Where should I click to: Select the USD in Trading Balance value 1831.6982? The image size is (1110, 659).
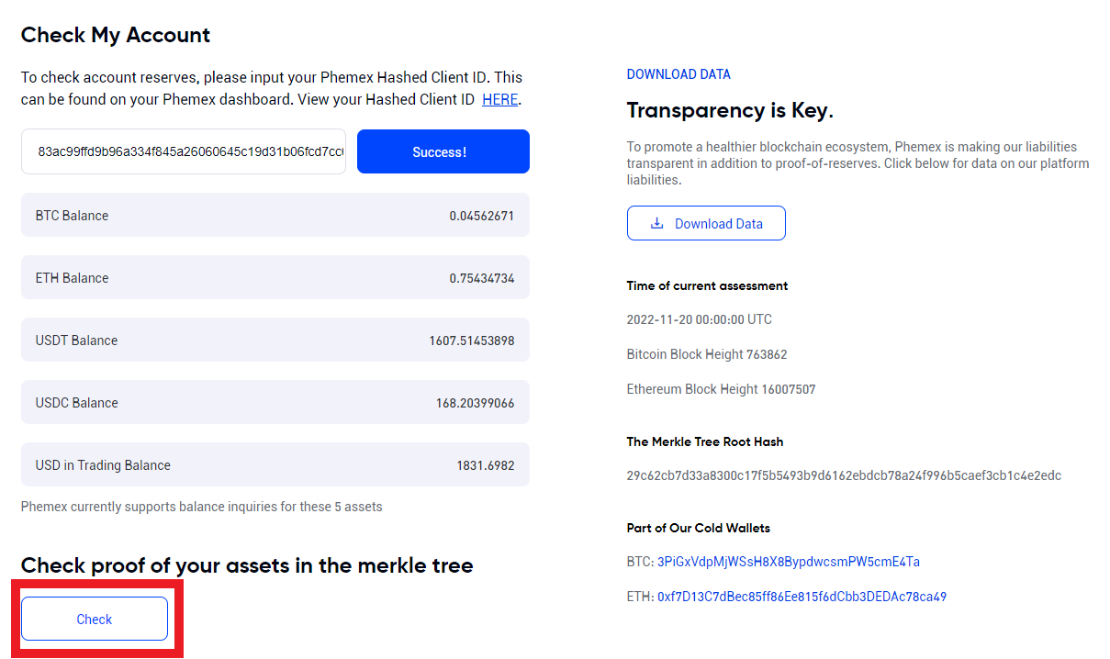(486, 465)
